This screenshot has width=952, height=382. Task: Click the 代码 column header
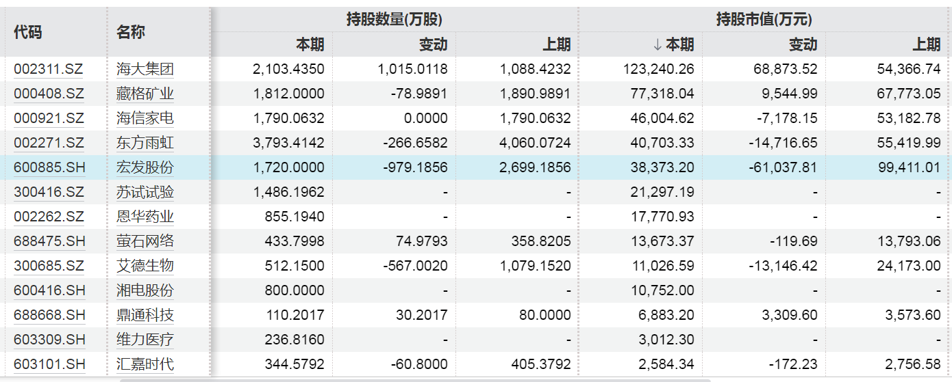click(x=28, y=32)
